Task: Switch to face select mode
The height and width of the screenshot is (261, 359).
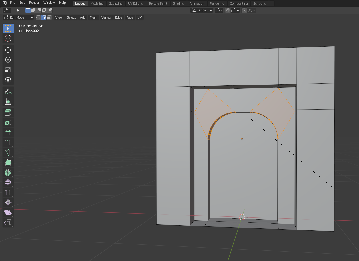Action: (x=49, y=17)
